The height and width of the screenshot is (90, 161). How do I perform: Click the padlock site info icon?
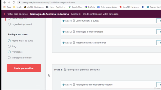20,2
